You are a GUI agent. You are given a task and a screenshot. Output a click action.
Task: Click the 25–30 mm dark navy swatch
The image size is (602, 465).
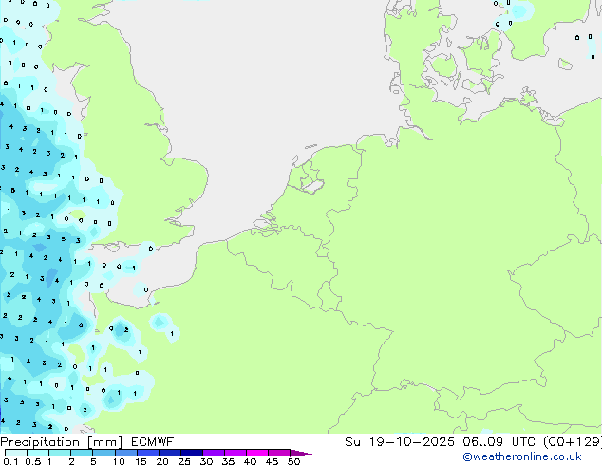(191, 453)
